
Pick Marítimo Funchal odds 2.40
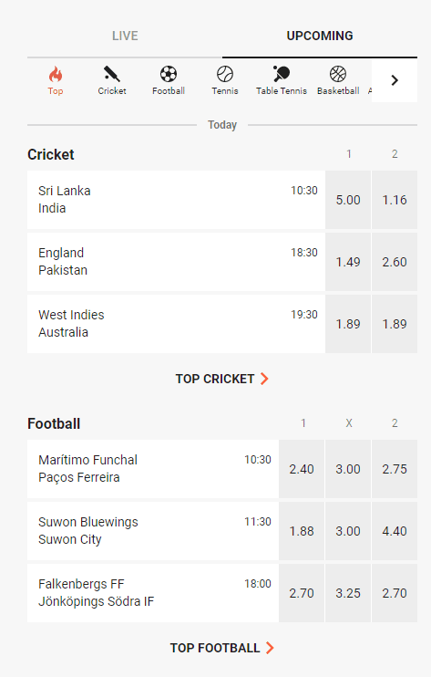pos(302,469)
